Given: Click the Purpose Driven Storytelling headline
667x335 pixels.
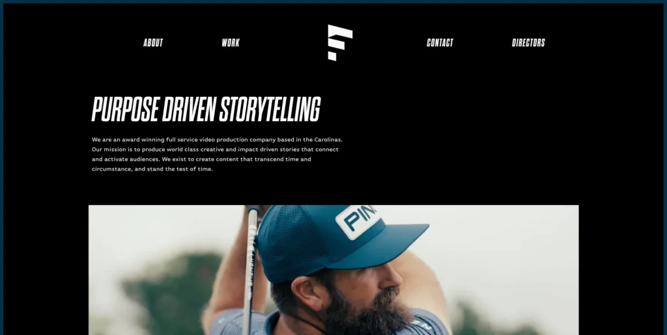Looking at the screenshot, I should [206, 109].
